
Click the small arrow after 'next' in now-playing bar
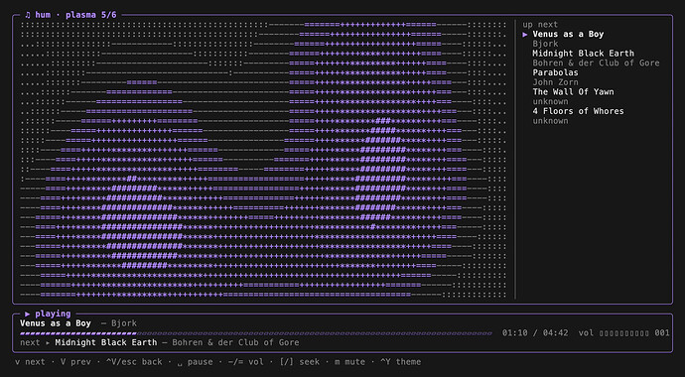pyautogui.click(x=48, y=342)
